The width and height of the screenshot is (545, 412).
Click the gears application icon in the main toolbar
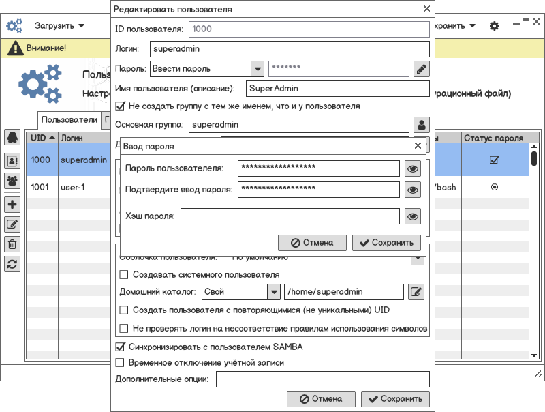pos(14,26)
